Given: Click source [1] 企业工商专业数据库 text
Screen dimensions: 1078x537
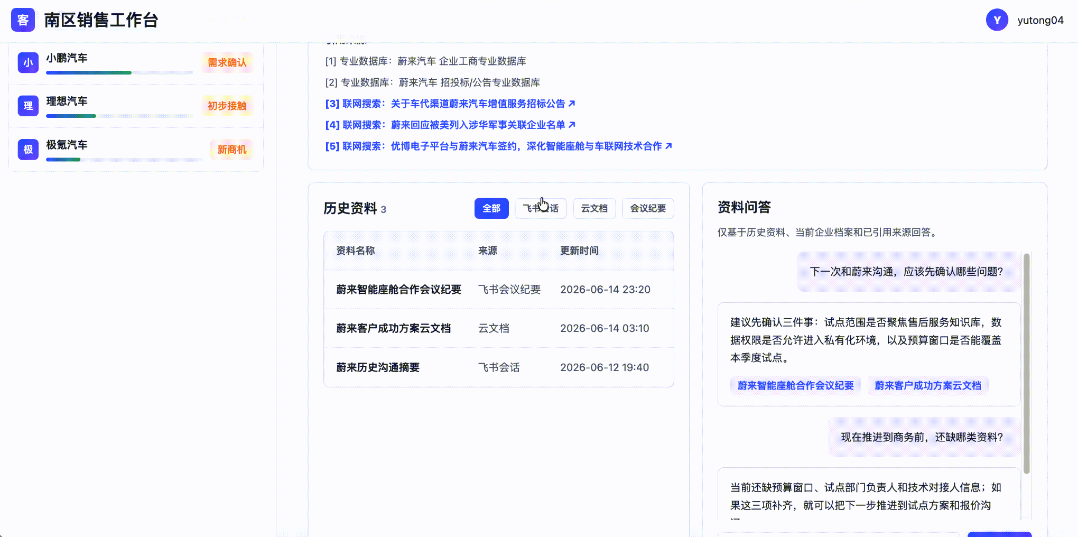Looking at the screenshot, I should coord(426,61).
